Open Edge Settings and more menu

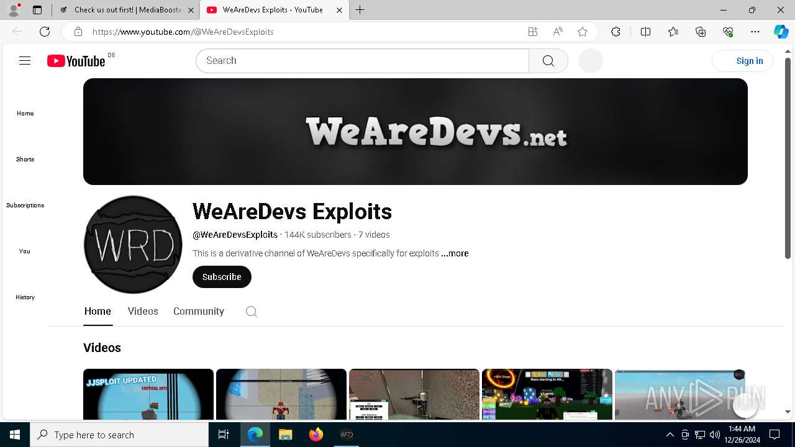(755, 32)
